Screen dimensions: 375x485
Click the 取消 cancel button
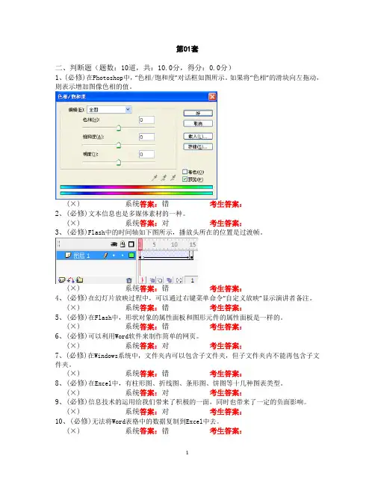tap(198, 123)
